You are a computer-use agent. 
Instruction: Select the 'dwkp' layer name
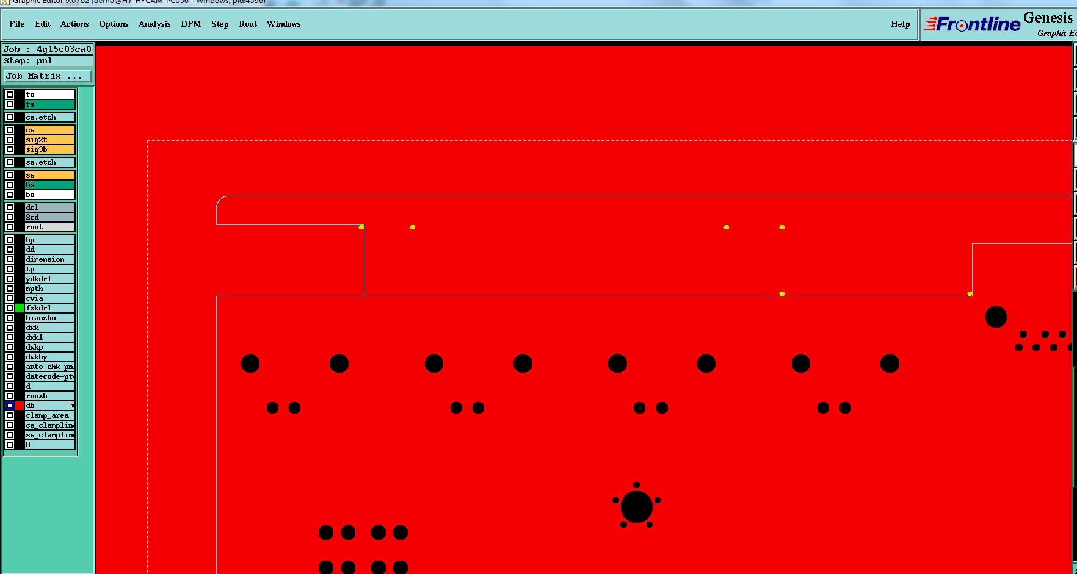tap(49, 347)
